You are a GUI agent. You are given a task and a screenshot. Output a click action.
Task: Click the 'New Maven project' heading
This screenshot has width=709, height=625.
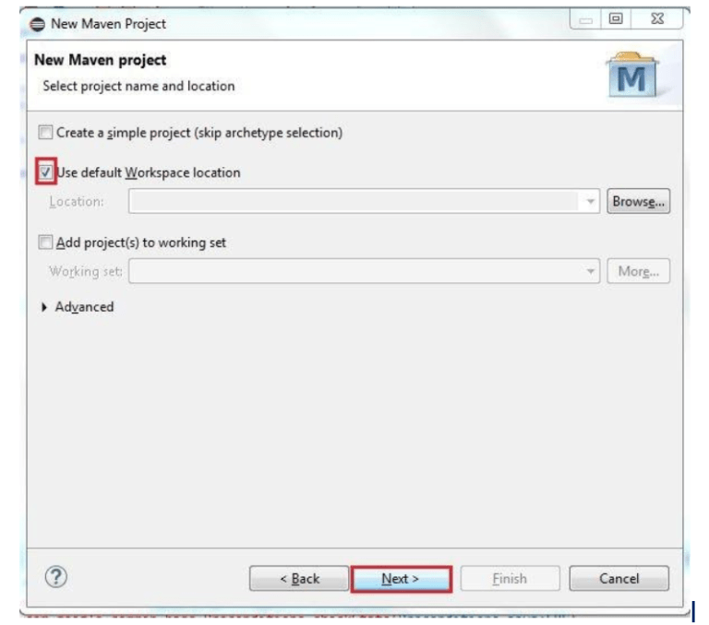(101, 60)
